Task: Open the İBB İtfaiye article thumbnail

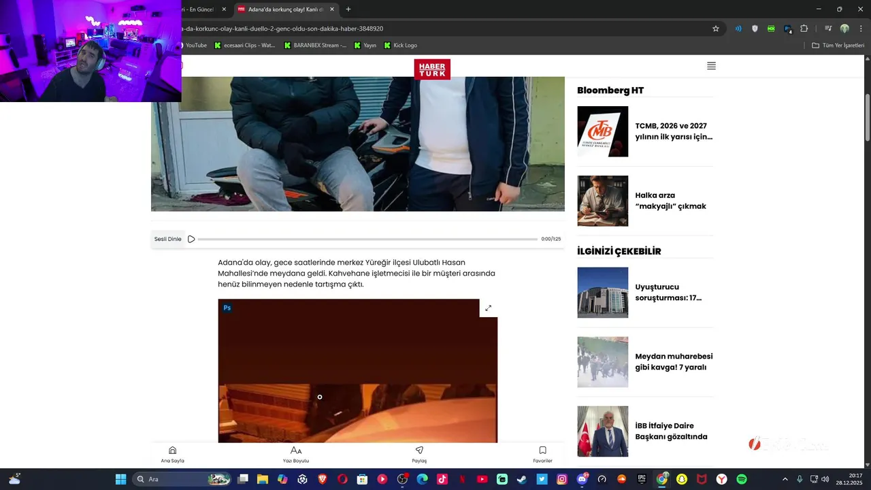Action: tap(603, 431)
